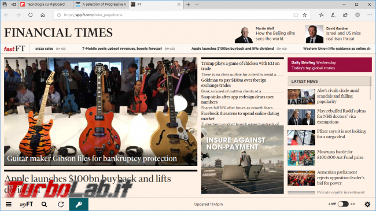
Task: Open the search magnifier in bottom bar
Action: (44, 204)
